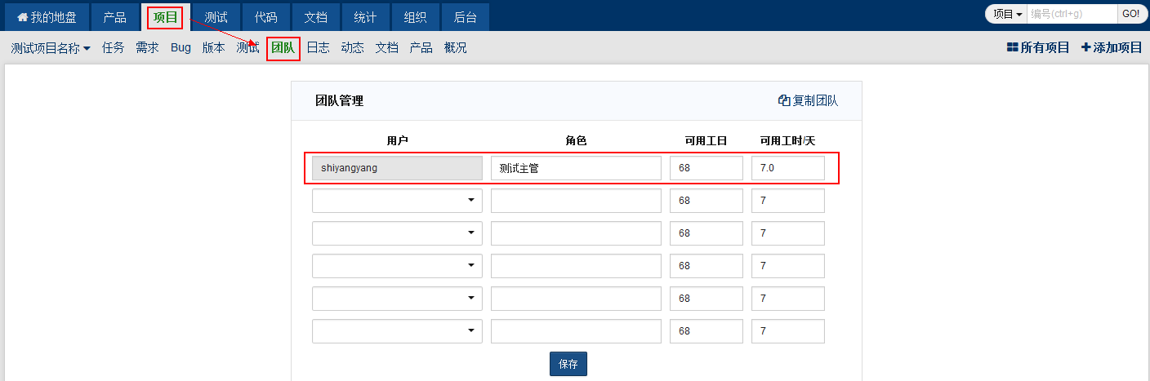
Task: Click 添加项目 to add a project
Action: [x=1112, y=48]
